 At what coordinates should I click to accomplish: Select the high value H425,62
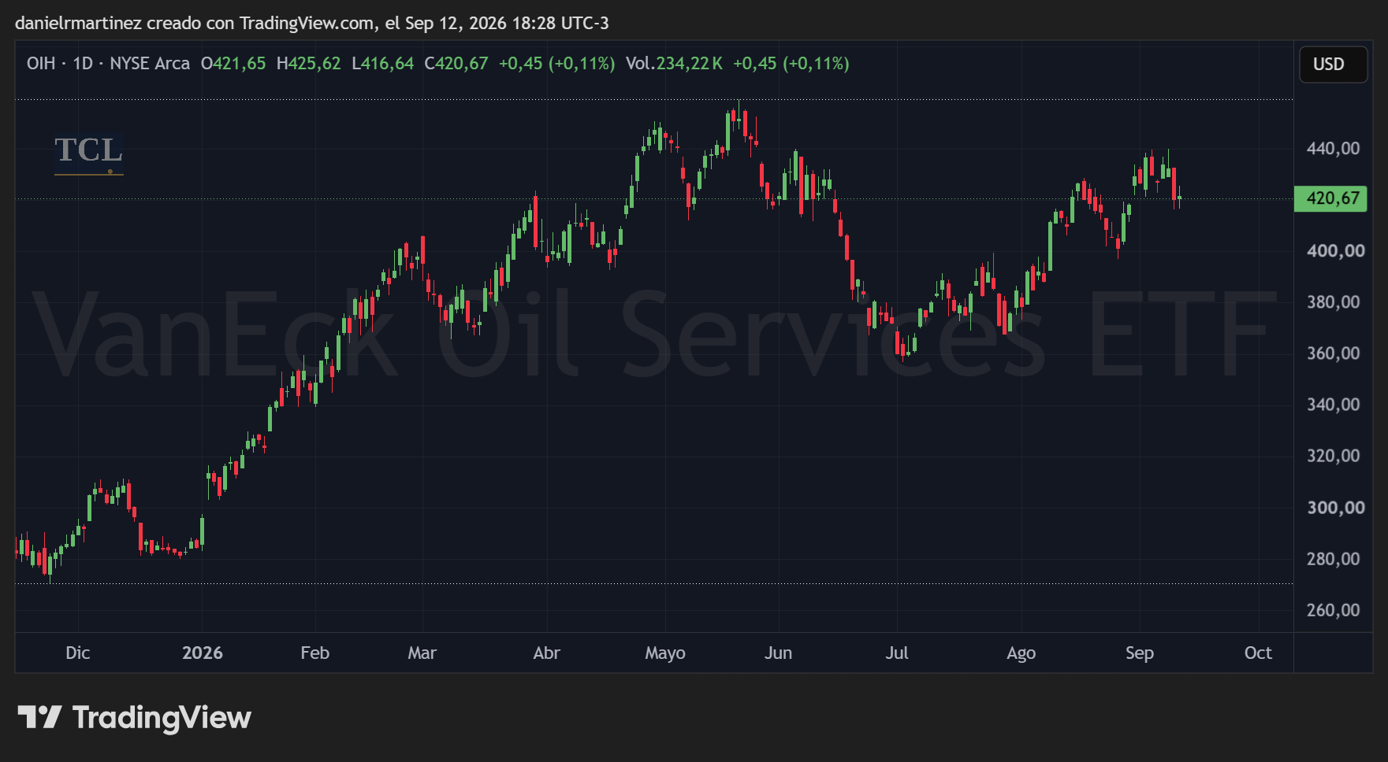coord(309,64)
